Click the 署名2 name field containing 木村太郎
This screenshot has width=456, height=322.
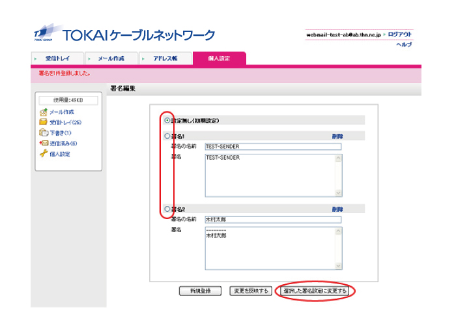point(274,219)
